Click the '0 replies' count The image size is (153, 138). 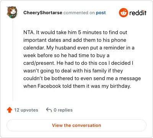coord(63,110)
